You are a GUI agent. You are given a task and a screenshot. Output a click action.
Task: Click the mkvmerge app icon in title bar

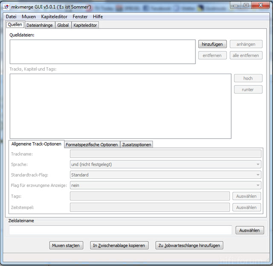click(7, 7)
